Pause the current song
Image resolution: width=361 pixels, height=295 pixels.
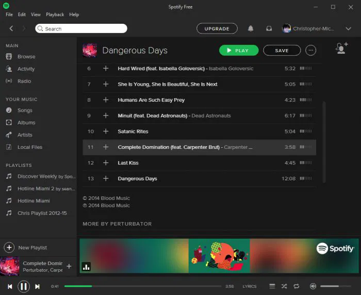pos(24,286)
